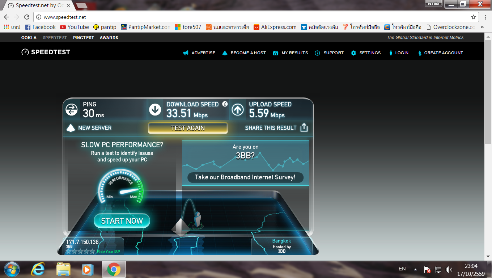Image resolution: width=492 pixels, height=278 pixels.
Task: Click the browser back arrow
Action: [7, 17]
